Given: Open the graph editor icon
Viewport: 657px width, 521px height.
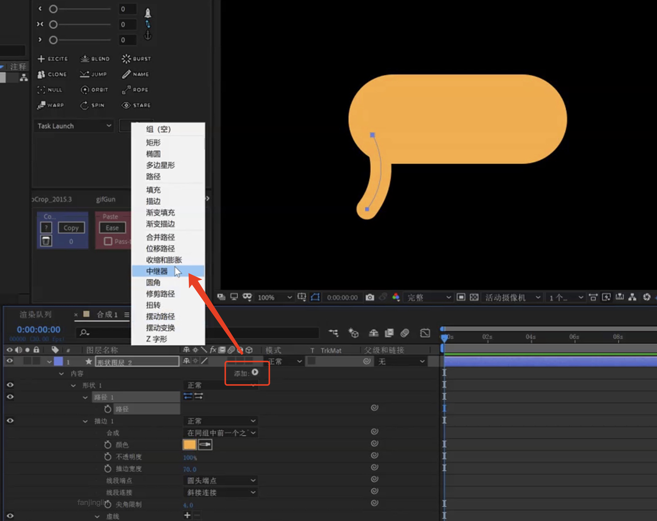Looking at the screenshot, I should (425, 333).
